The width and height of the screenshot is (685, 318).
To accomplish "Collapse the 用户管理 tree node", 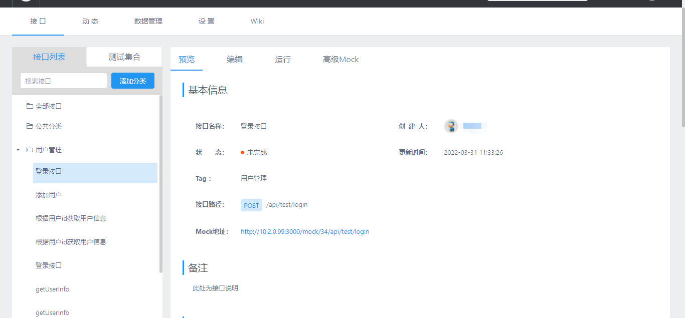I will 19,149.
